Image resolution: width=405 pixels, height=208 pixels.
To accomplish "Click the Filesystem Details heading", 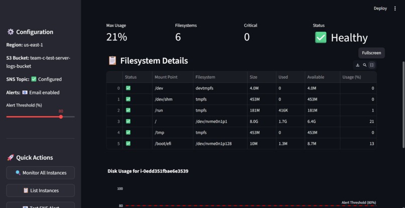I will [154, 61].
